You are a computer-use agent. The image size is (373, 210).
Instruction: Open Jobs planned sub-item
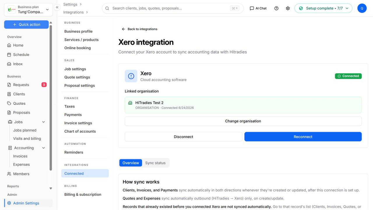point(25,130)
